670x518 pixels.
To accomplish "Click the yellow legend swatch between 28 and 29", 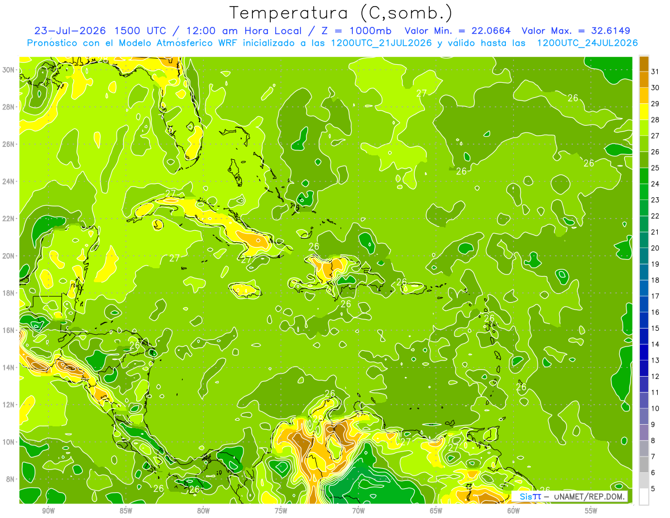I will coord(644,112).
